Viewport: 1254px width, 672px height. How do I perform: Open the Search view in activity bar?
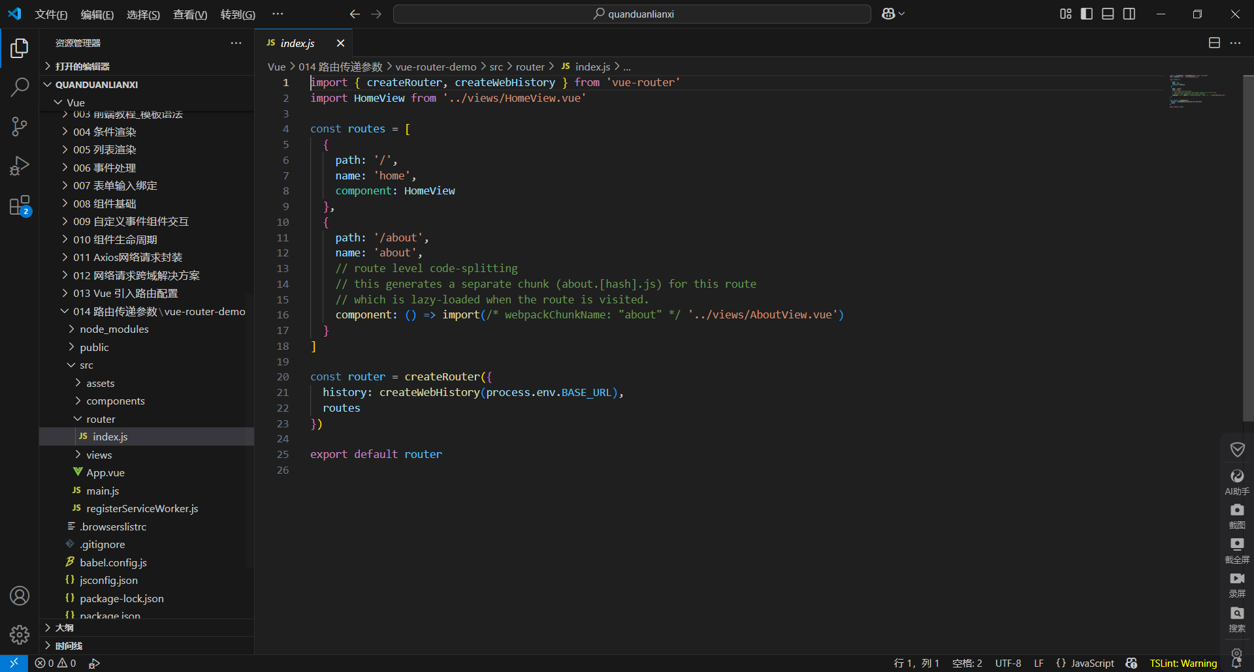coord(20,87)
